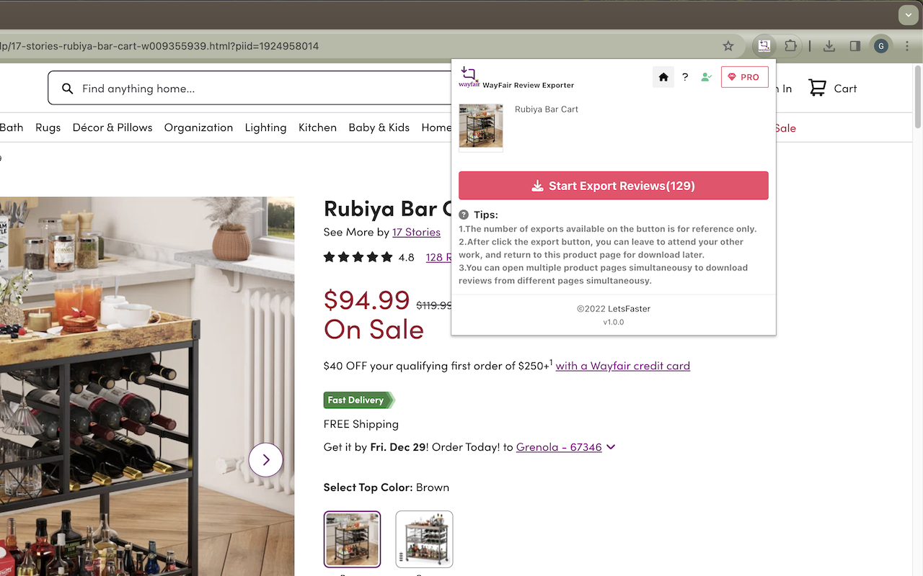Click the tab dropdown chevron at top right
Screen dimensions: 923x576
coord(908,14)
